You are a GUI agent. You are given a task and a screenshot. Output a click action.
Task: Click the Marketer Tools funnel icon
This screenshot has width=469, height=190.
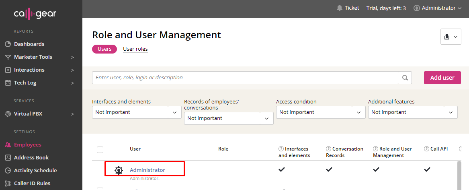8,57
